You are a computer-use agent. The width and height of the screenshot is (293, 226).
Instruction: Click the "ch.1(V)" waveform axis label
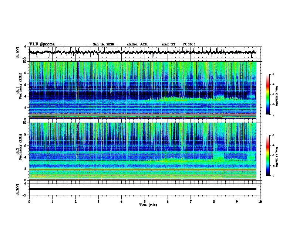(x=18, y=52)
